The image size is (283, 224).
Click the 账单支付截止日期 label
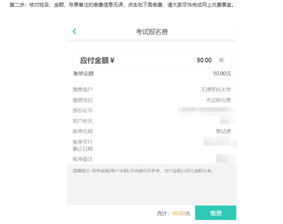pos(83,145)
